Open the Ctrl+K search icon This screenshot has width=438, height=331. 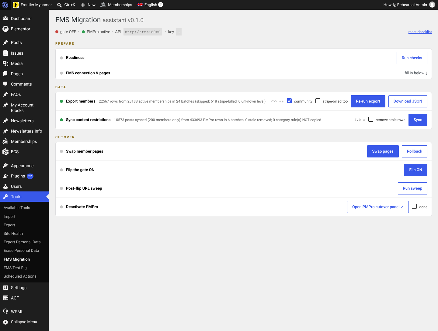click(x=59, y=5)
